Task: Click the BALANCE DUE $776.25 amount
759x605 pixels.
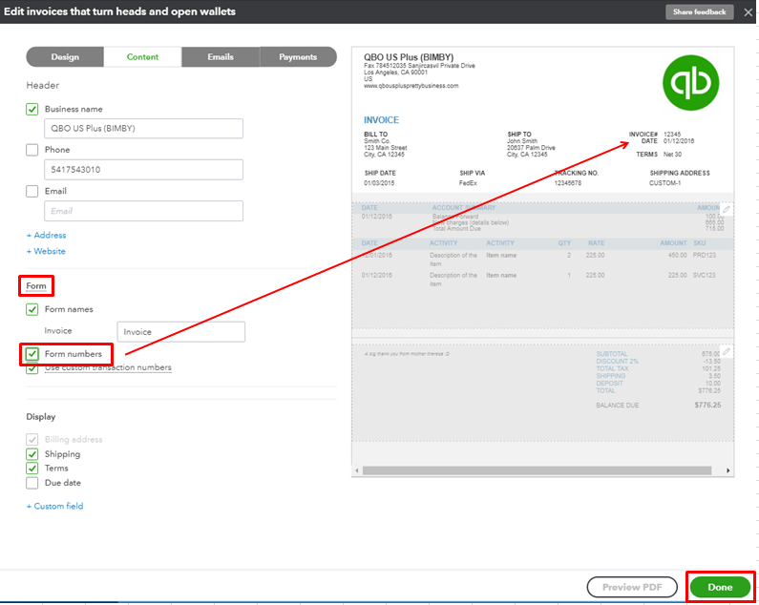Action: click(707, 406)
